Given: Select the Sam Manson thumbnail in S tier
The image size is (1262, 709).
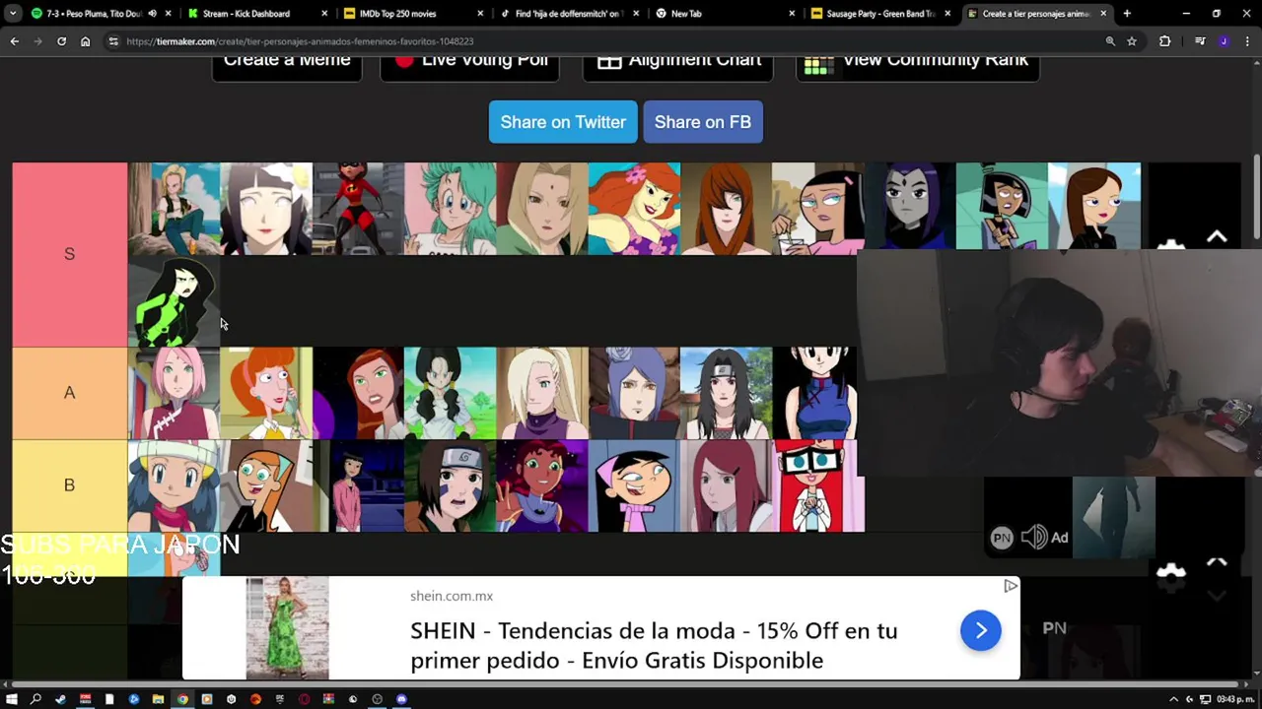Looking at the screenshot, I should pos(1002,207).
